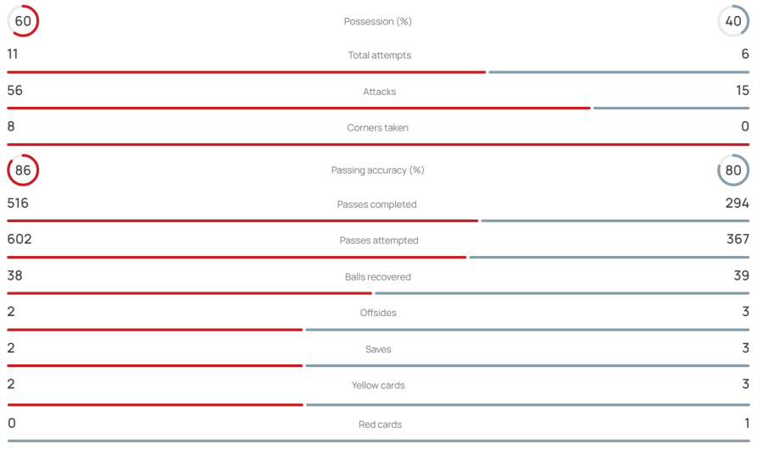Click the Passing accuracy (%) label

point(377,170)
